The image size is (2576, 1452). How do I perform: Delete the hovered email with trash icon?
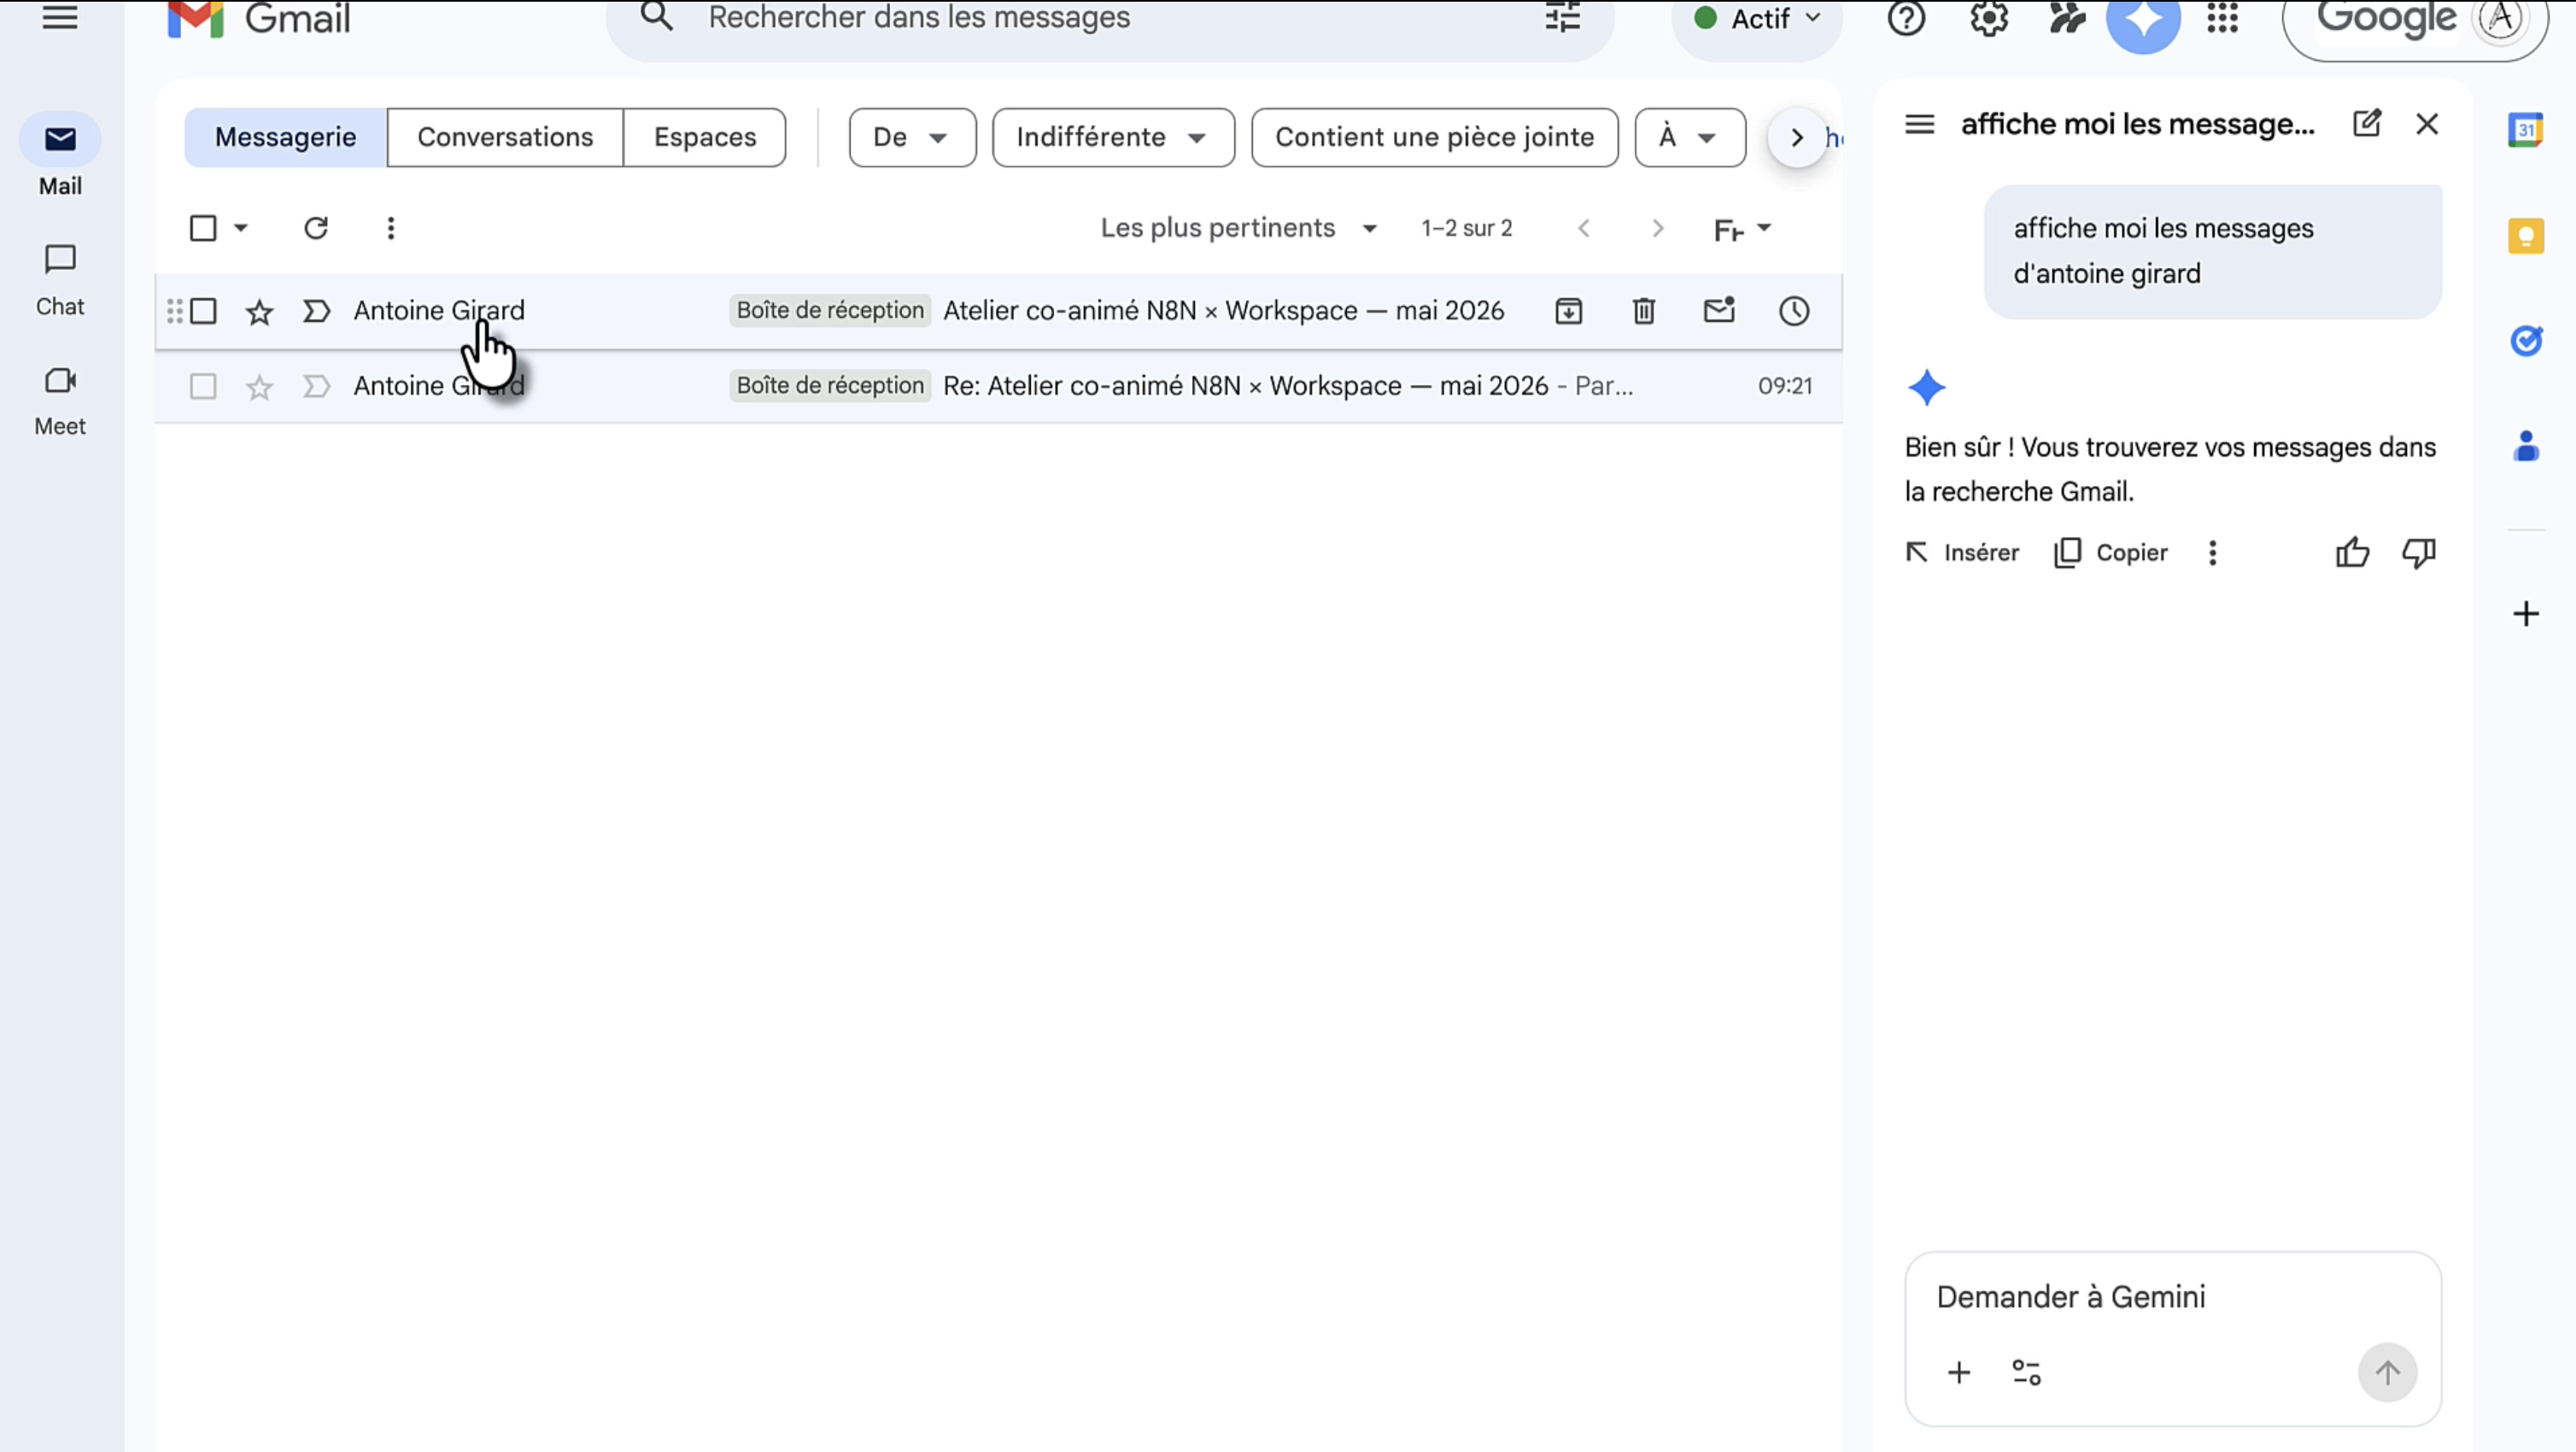(x=1643, y=311)
